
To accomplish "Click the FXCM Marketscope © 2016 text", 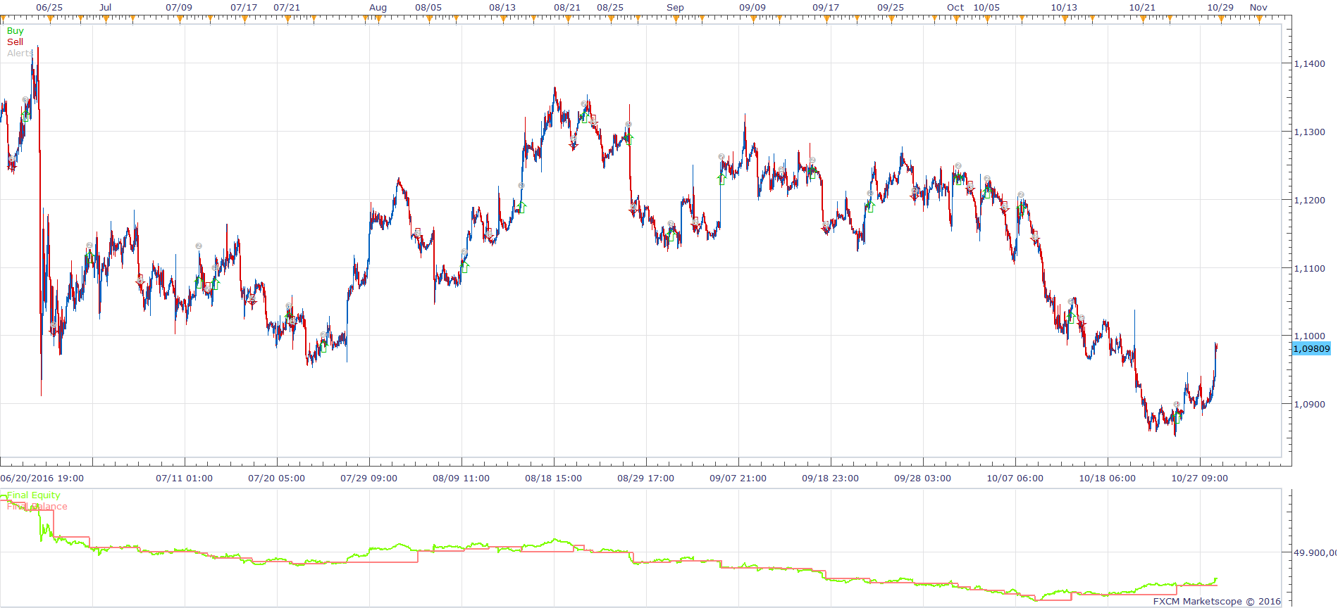I will 1217,602.
